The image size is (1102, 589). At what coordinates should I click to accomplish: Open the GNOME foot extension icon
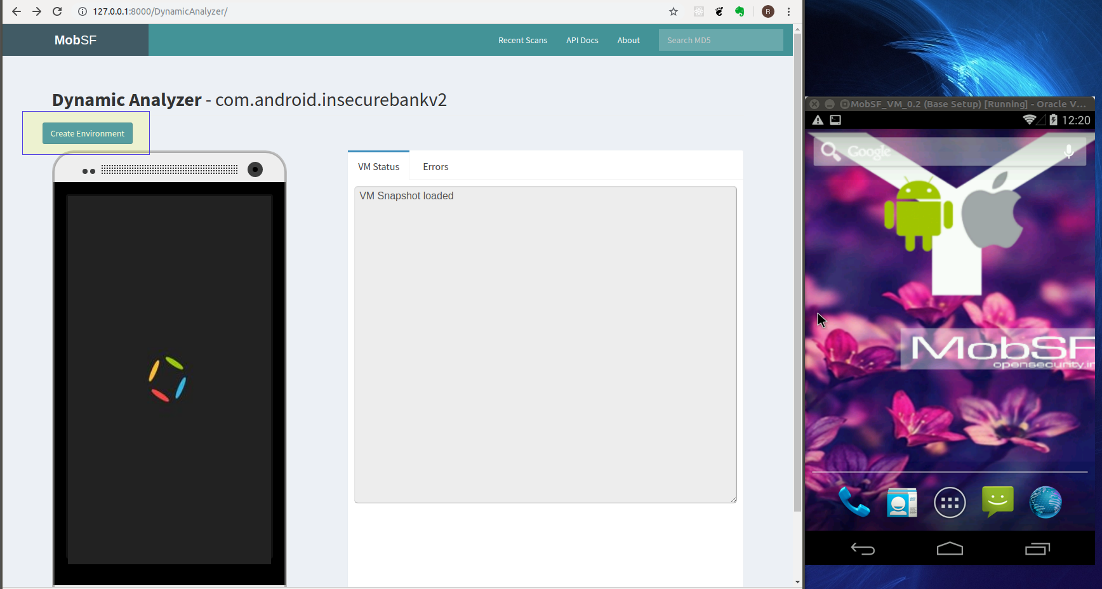pos(719,11)
